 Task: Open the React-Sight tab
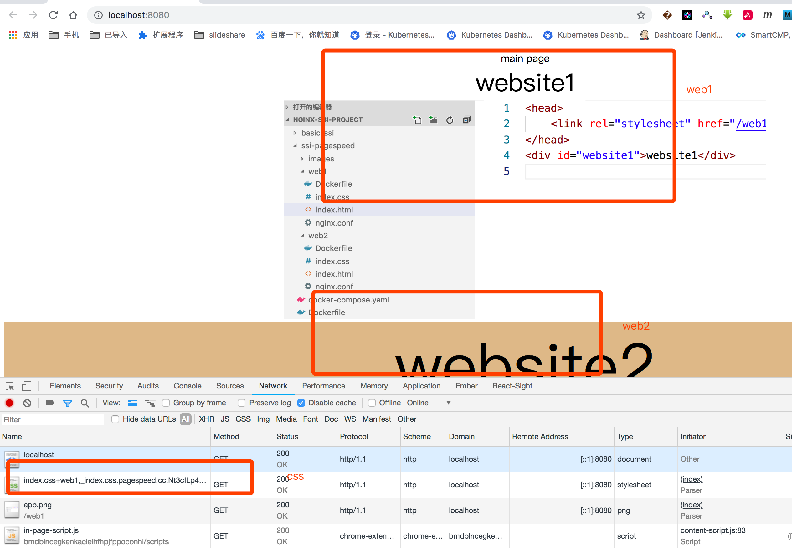click(512, 386)
